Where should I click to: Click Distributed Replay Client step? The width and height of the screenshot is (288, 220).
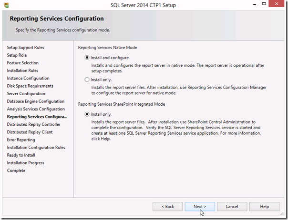[30, 132]
